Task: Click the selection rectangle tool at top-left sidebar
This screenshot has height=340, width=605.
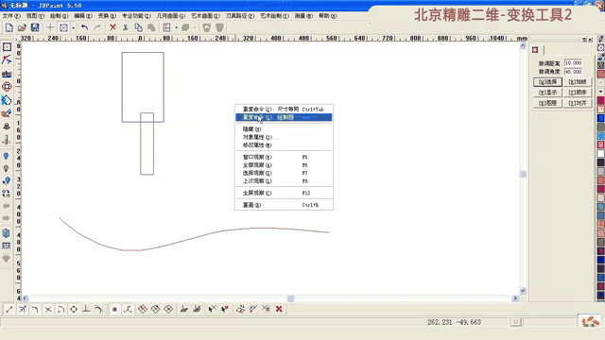Action: point(7,47)
